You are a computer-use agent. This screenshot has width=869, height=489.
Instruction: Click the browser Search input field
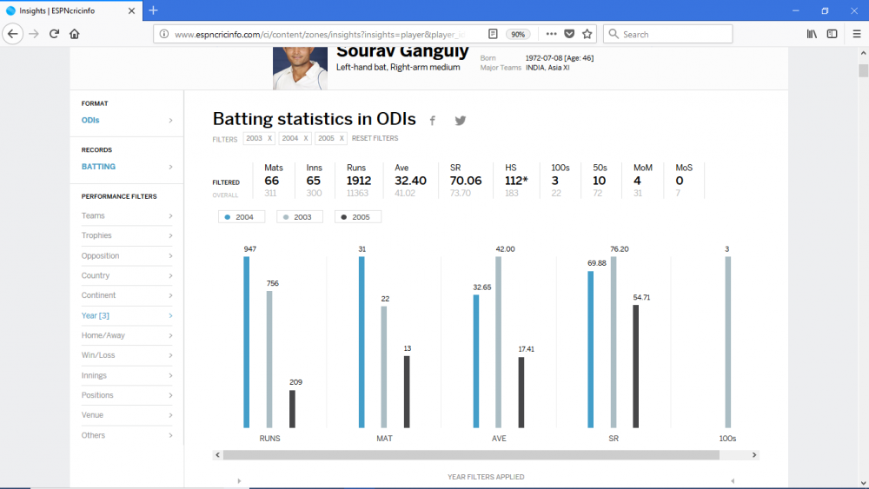[x=667, y=34]
